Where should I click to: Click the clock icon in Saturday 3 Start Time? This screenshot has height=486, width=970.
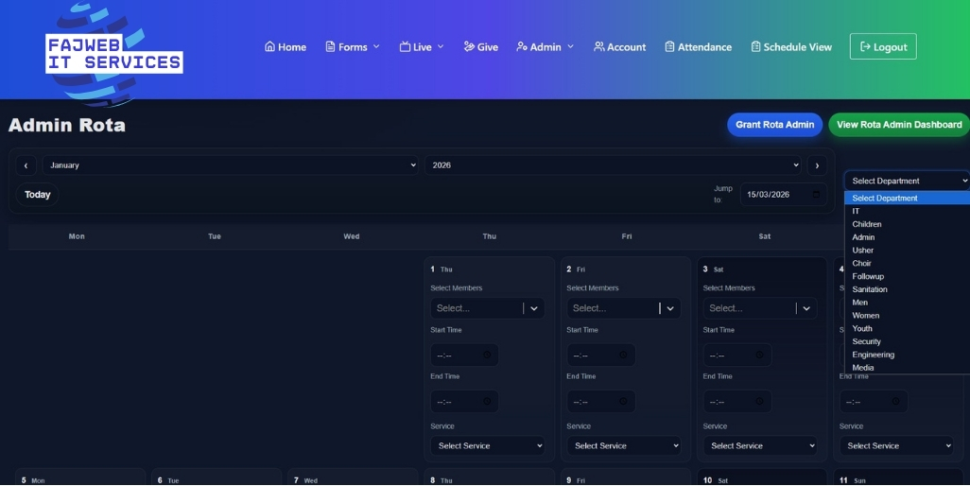click(x=759, y=356)
